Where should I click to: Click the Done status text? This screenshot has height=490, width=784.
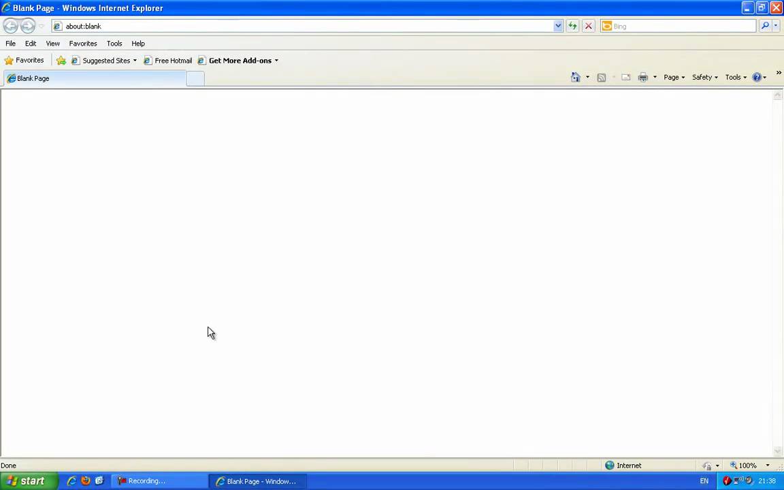(x=8, y=465)
